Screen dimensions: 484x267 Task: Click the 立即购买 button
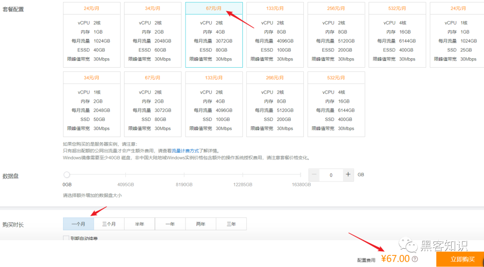tap(460, 259)
